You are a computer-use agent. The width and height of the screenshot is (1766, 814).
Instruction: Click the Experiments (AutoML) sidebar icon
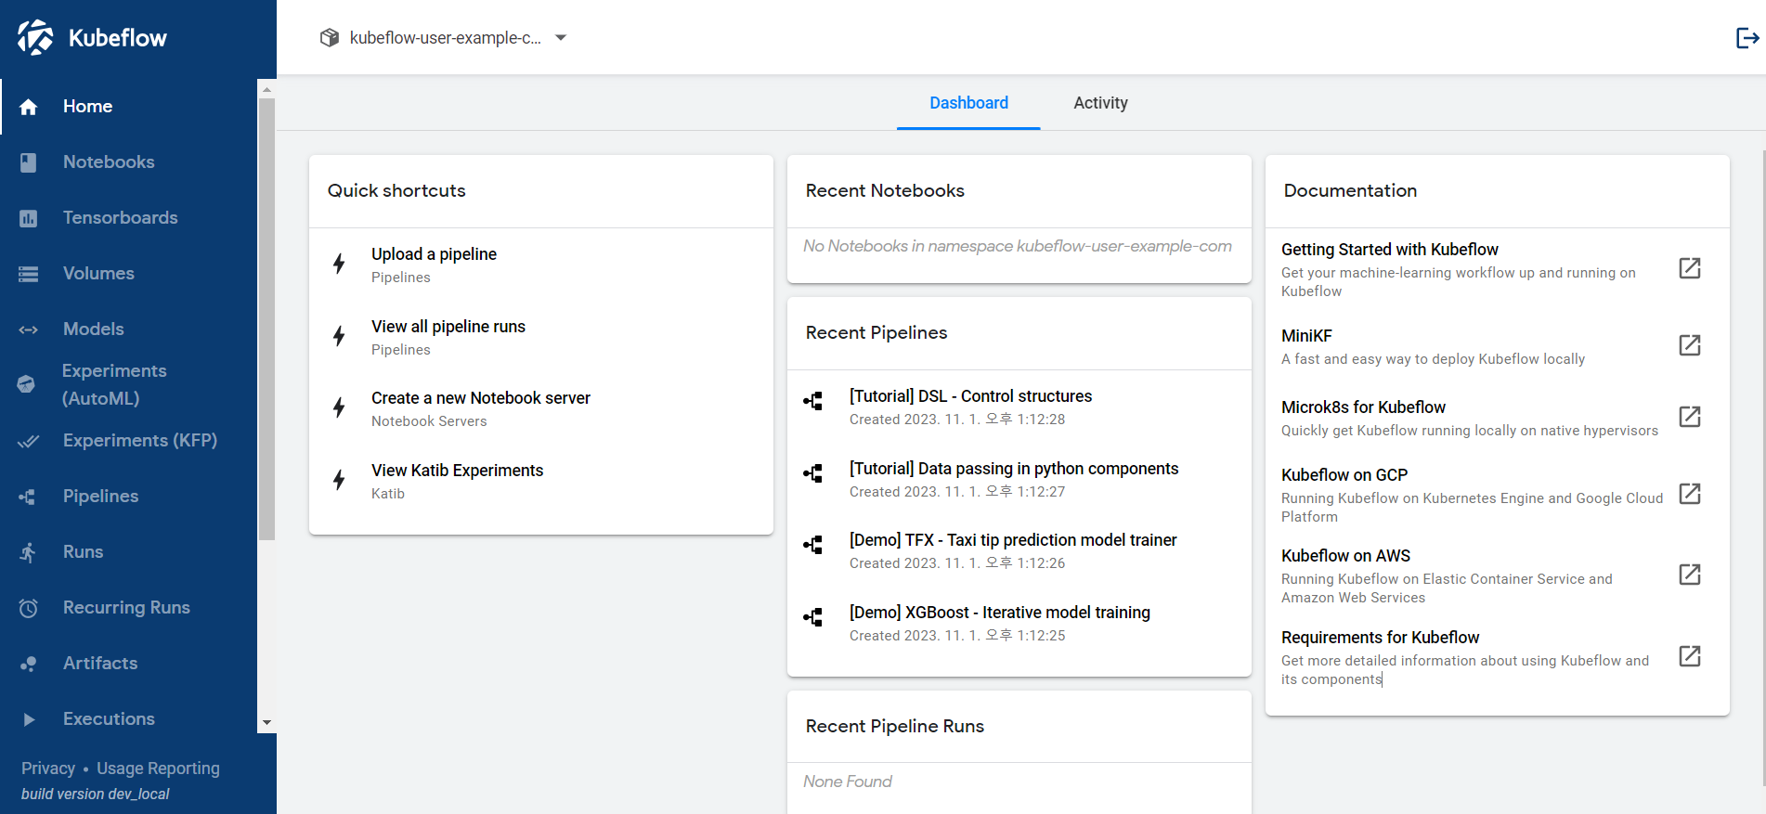[26, 384]
